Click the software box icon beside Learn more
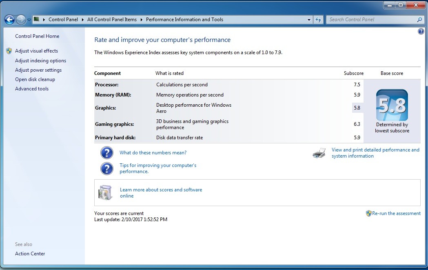Image resolution: width=428 pixels, height=270 pixels. point(105,193)
